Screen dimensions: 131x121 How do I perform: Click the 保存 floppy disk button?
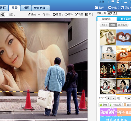pos(126,8)
